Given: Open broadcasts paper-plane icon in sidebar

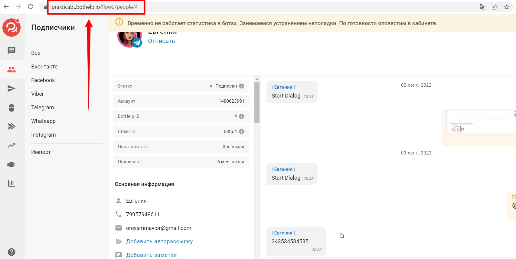Looking at the screenshot, I should (11, 88).
